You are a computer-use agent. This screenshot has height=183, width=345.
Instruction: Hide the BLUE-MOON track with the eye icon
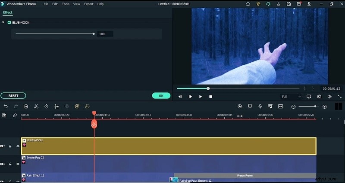(x=18, y=146)
